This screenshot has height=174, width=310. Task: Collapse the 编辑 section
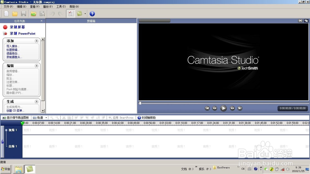(x=37, y=66)
